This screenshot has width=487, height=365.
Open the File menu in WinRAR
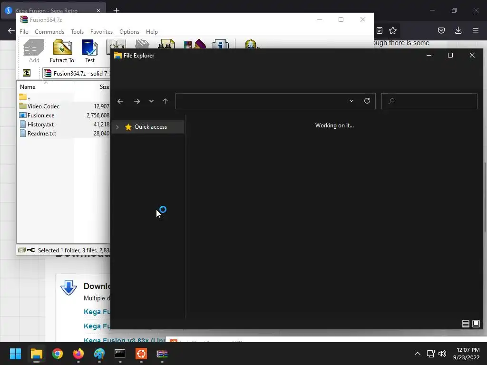pos(24,32)
